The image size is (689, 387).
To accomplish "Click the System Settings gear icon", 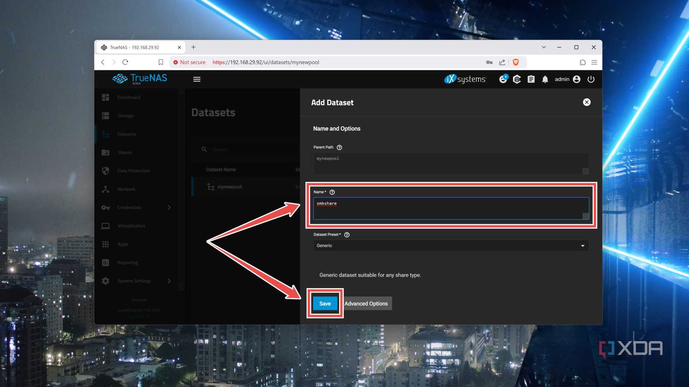I will tap(106, 281).
